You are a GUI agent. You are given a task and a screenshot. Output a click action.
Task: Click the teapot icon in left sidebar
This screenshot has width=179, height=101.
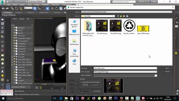(x=3, y=19)
